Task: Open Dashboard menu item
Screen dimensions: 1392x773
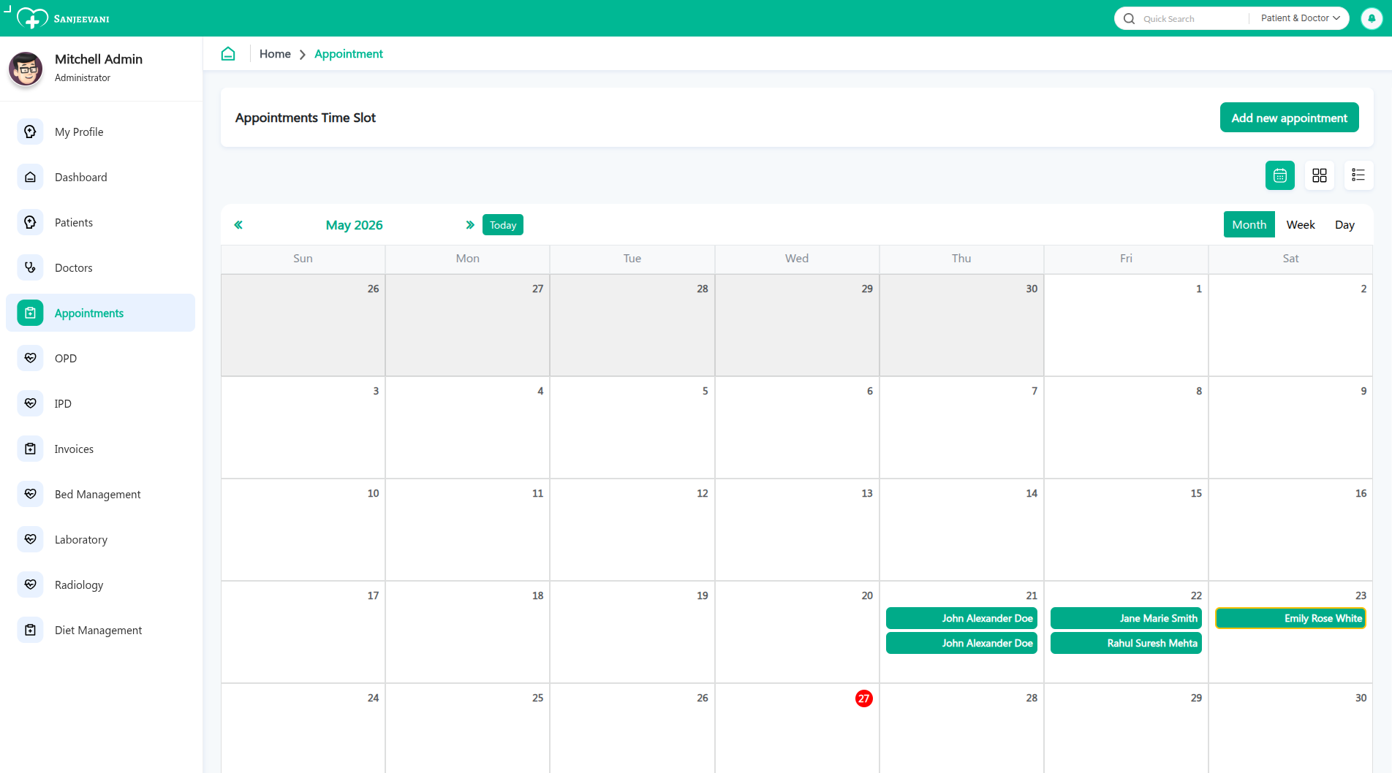Action: [101, 177]
